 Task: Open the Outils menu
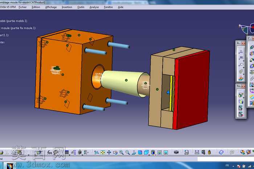[x=81, y=7]
